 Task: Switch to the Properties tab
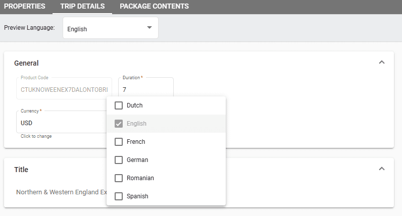coord(25,7)
